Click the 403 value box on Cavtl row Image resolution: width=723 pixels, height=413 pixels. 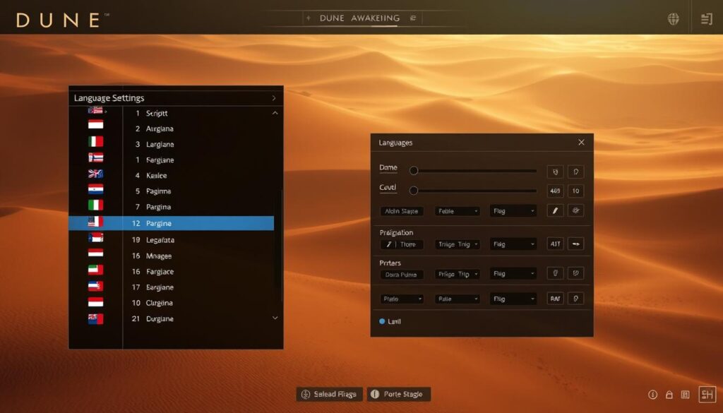(555, 191)
